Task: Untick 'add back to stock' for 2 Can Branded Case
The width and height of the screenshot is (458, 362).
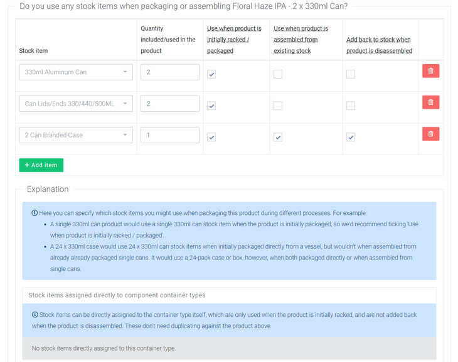Action: coord(351,137)
